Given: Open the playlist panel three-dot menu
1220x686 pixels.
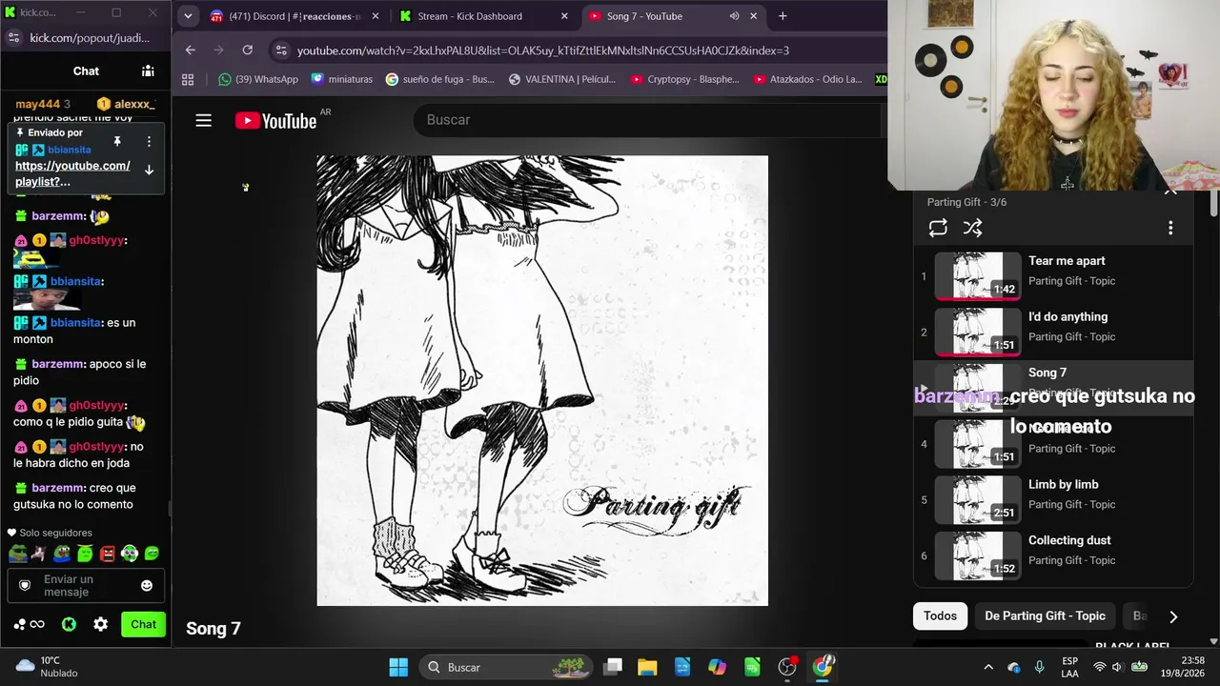Looking at the screenshot, I should tap(1170, 228).
